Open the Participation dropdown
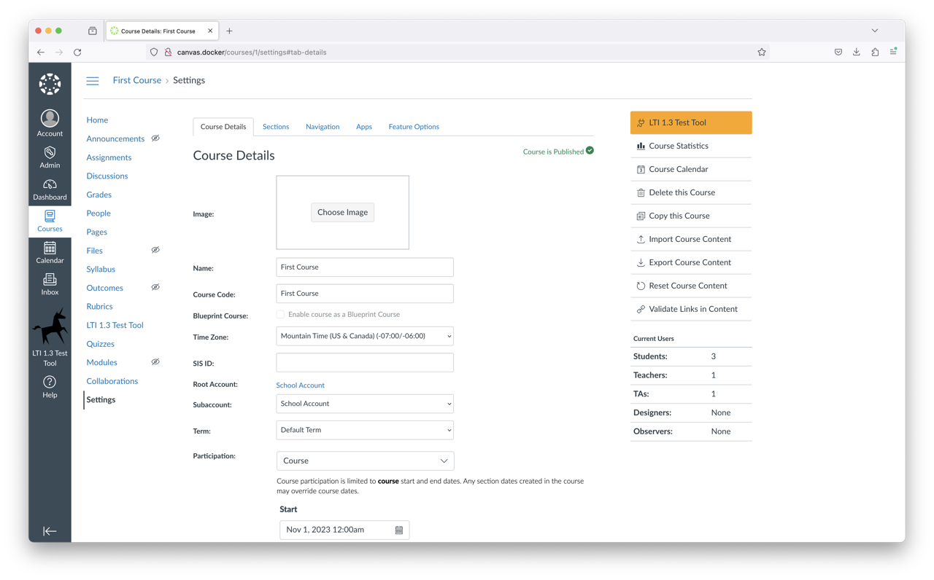The height and width of the screenshot is (580, 934). 365,461
